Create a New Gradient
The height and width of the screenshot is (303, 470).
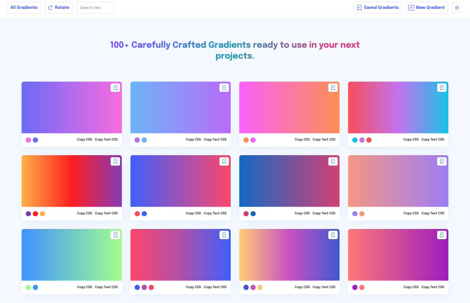427,7
